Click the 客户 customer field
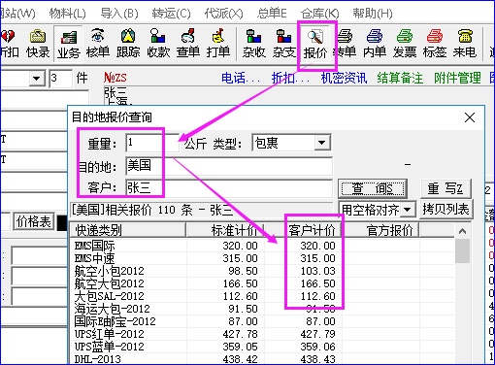Image resolution: width=495 pixels, height=365 pixels. click(229, 187)
